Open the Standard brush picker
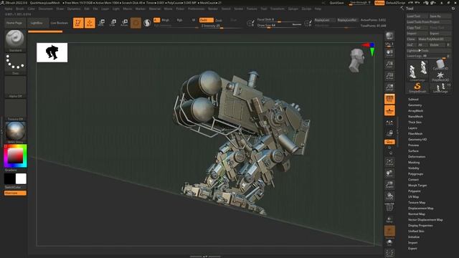 pos(15,41)
